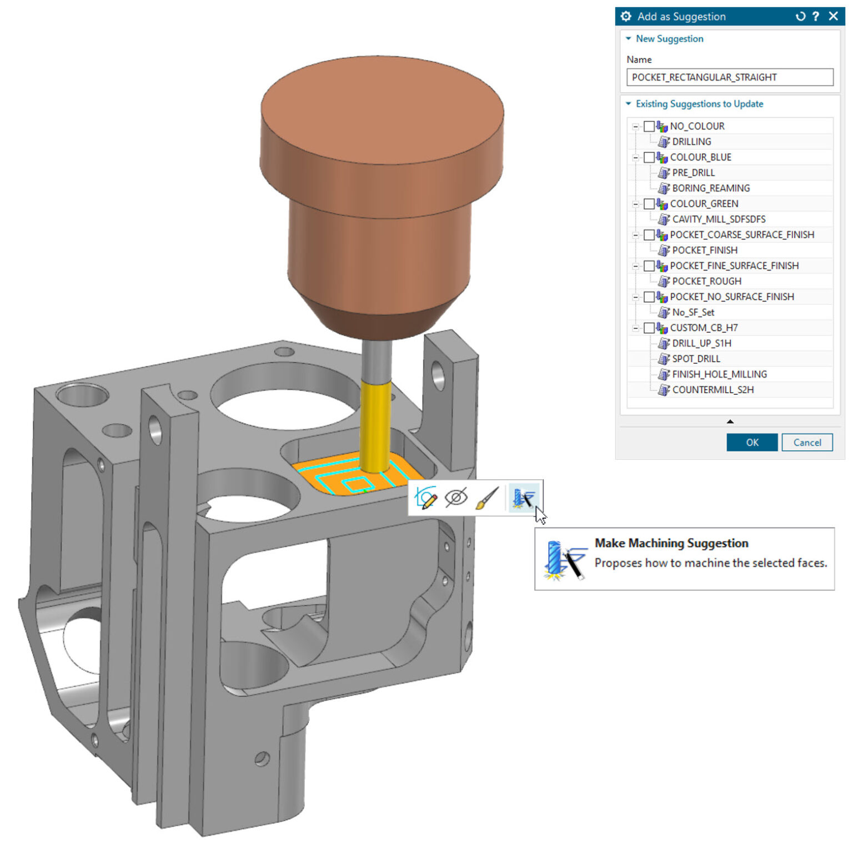
Task: Confirm the suggestion with OK
Action: (x=752, y=443)
